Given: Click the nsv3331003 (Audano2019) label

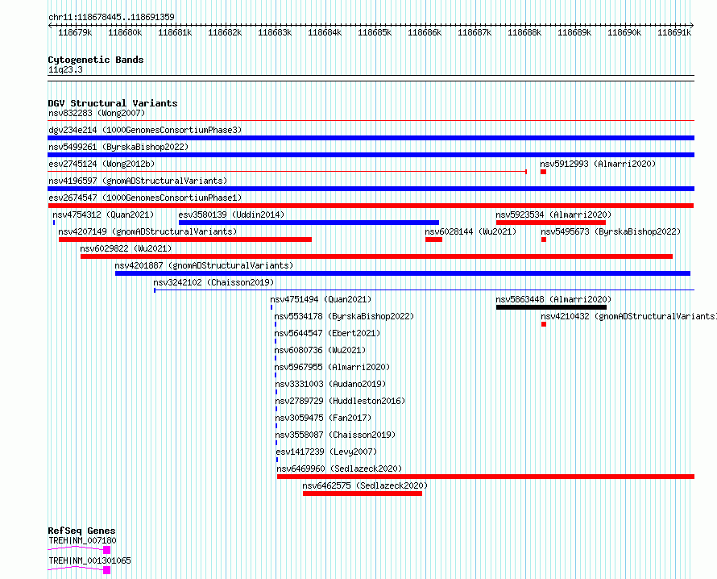Looking at the screenshot, I should coord(330,384).
